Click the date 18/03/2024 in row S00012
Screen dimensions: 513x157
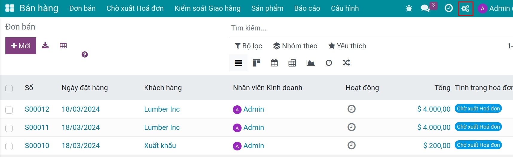(x=81, y=109)
